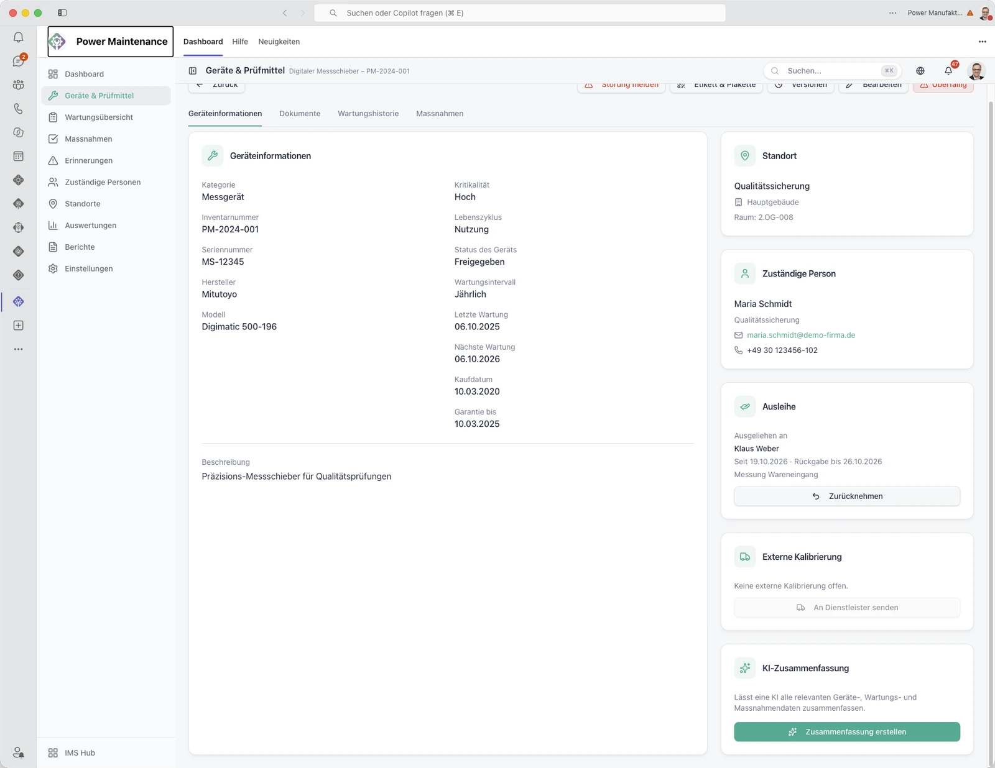This screenshot has width=995, height=768.
Task: Switch to the Neuigkeiten tab
Action: pos(279,42)
